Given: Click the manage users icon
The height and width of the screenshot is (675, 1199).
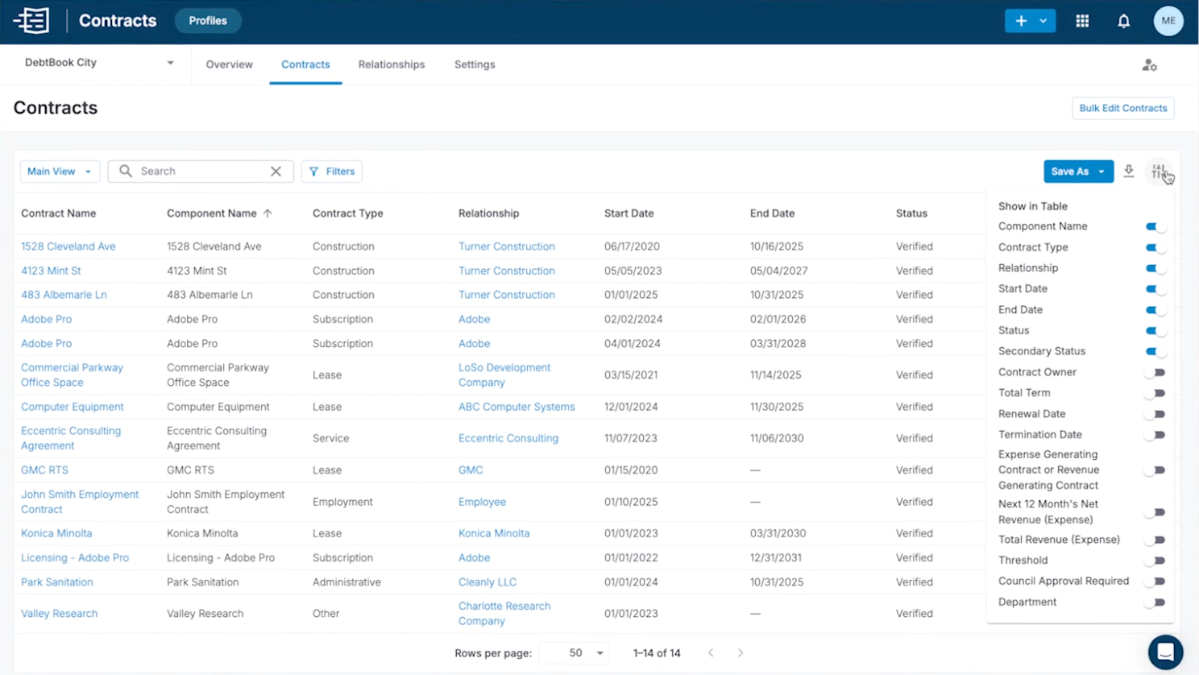Looking at the screenshot, I should 1150,64.
